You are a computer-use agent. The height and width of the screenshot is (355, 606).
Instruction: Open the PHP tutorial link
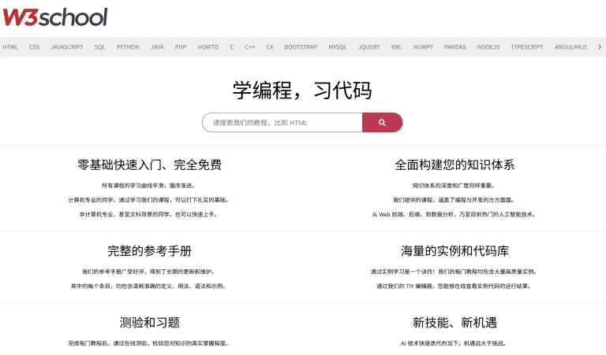pos(181,47)
